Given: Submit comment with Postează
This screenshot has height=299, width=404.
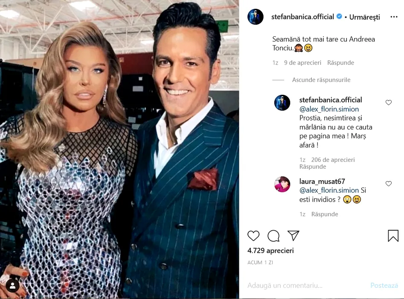Looking at the screenshot, I should (384, 285).
